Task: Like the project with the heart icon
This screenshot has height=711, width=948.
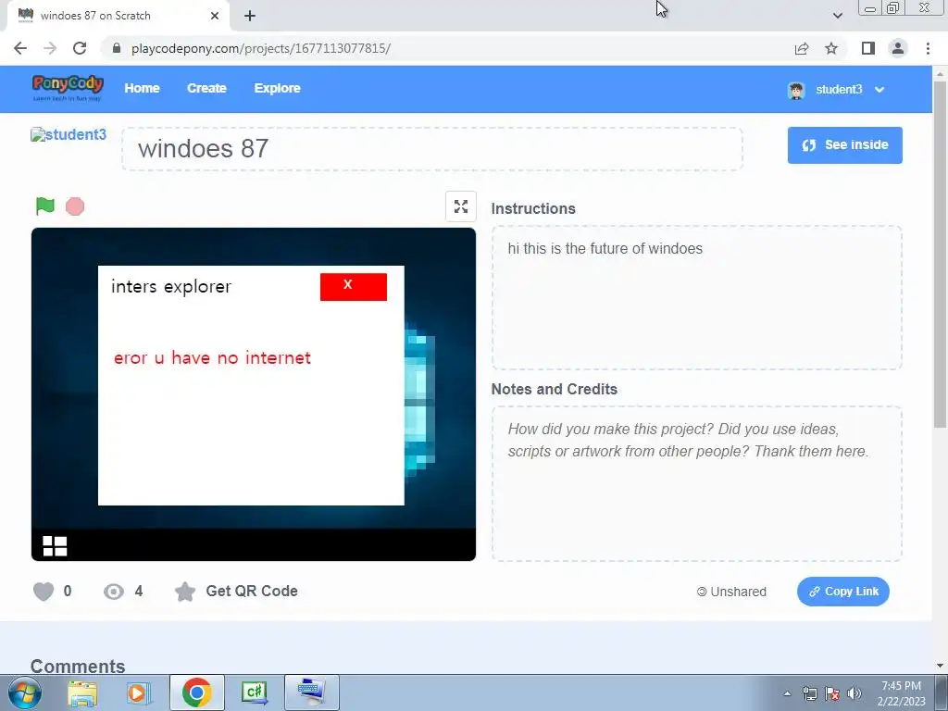Action: pos(44,592)
